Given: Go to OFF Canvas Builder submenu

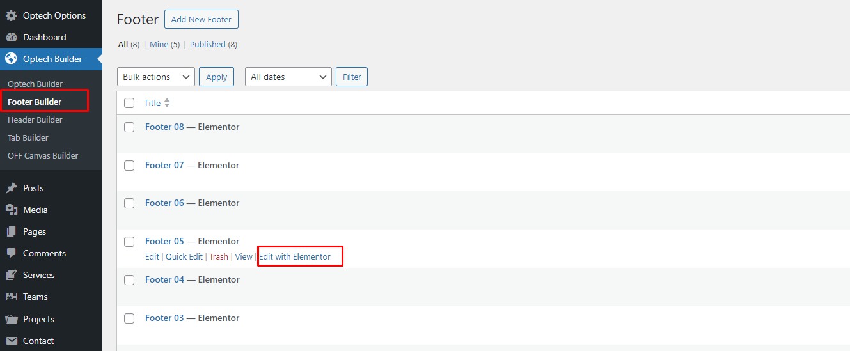Looking at the screenshot, I should [x=43, y=155].
